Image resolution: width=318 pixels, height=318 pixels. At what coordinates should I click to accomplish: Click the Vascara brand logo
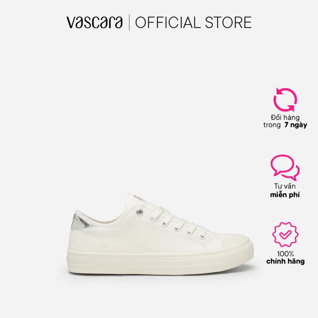click(x=94, y=23)
